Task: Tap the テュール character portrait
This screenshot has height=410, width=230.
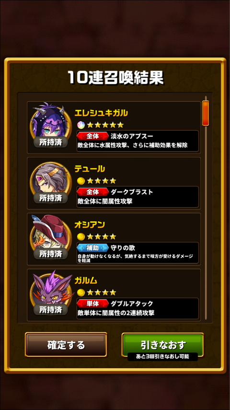Action: click(50, 180)
